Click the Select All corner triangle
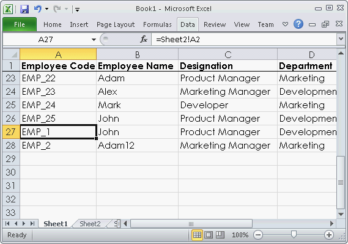This screenshot has width=348, height=244. tap(11, 54)
